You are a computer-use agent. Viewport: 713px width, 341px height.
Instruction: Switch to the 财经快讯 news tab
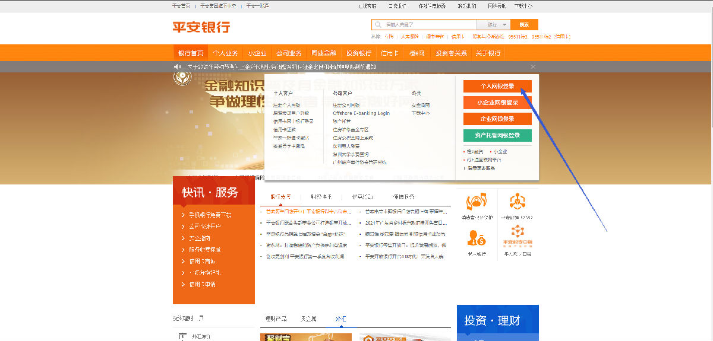point(321,197)
